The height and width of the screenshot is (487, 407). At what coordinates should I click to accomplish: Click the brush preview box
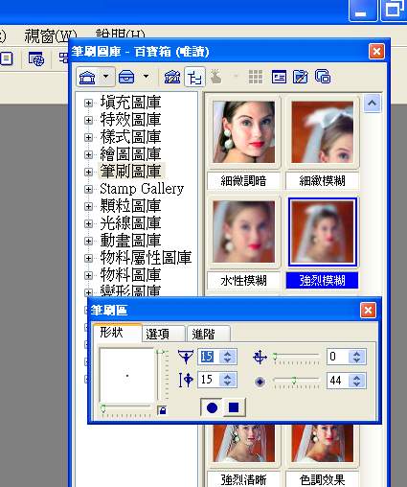126,376
